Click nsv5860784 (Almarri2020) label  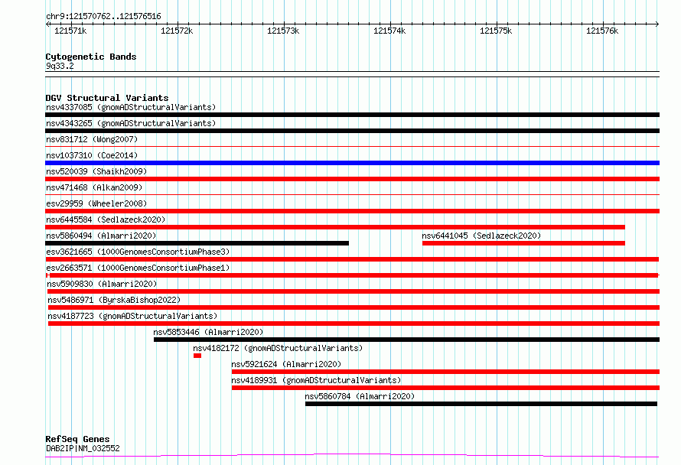[360, 396]
